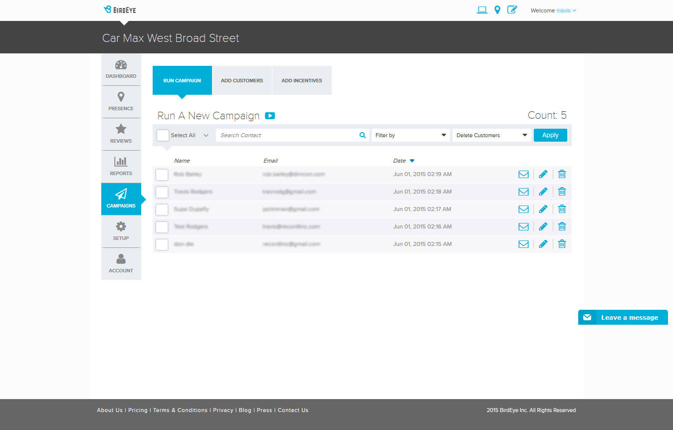Screen dimensions: 673x430
Task: Open the Reviews star icon
Action: (121, 134)
